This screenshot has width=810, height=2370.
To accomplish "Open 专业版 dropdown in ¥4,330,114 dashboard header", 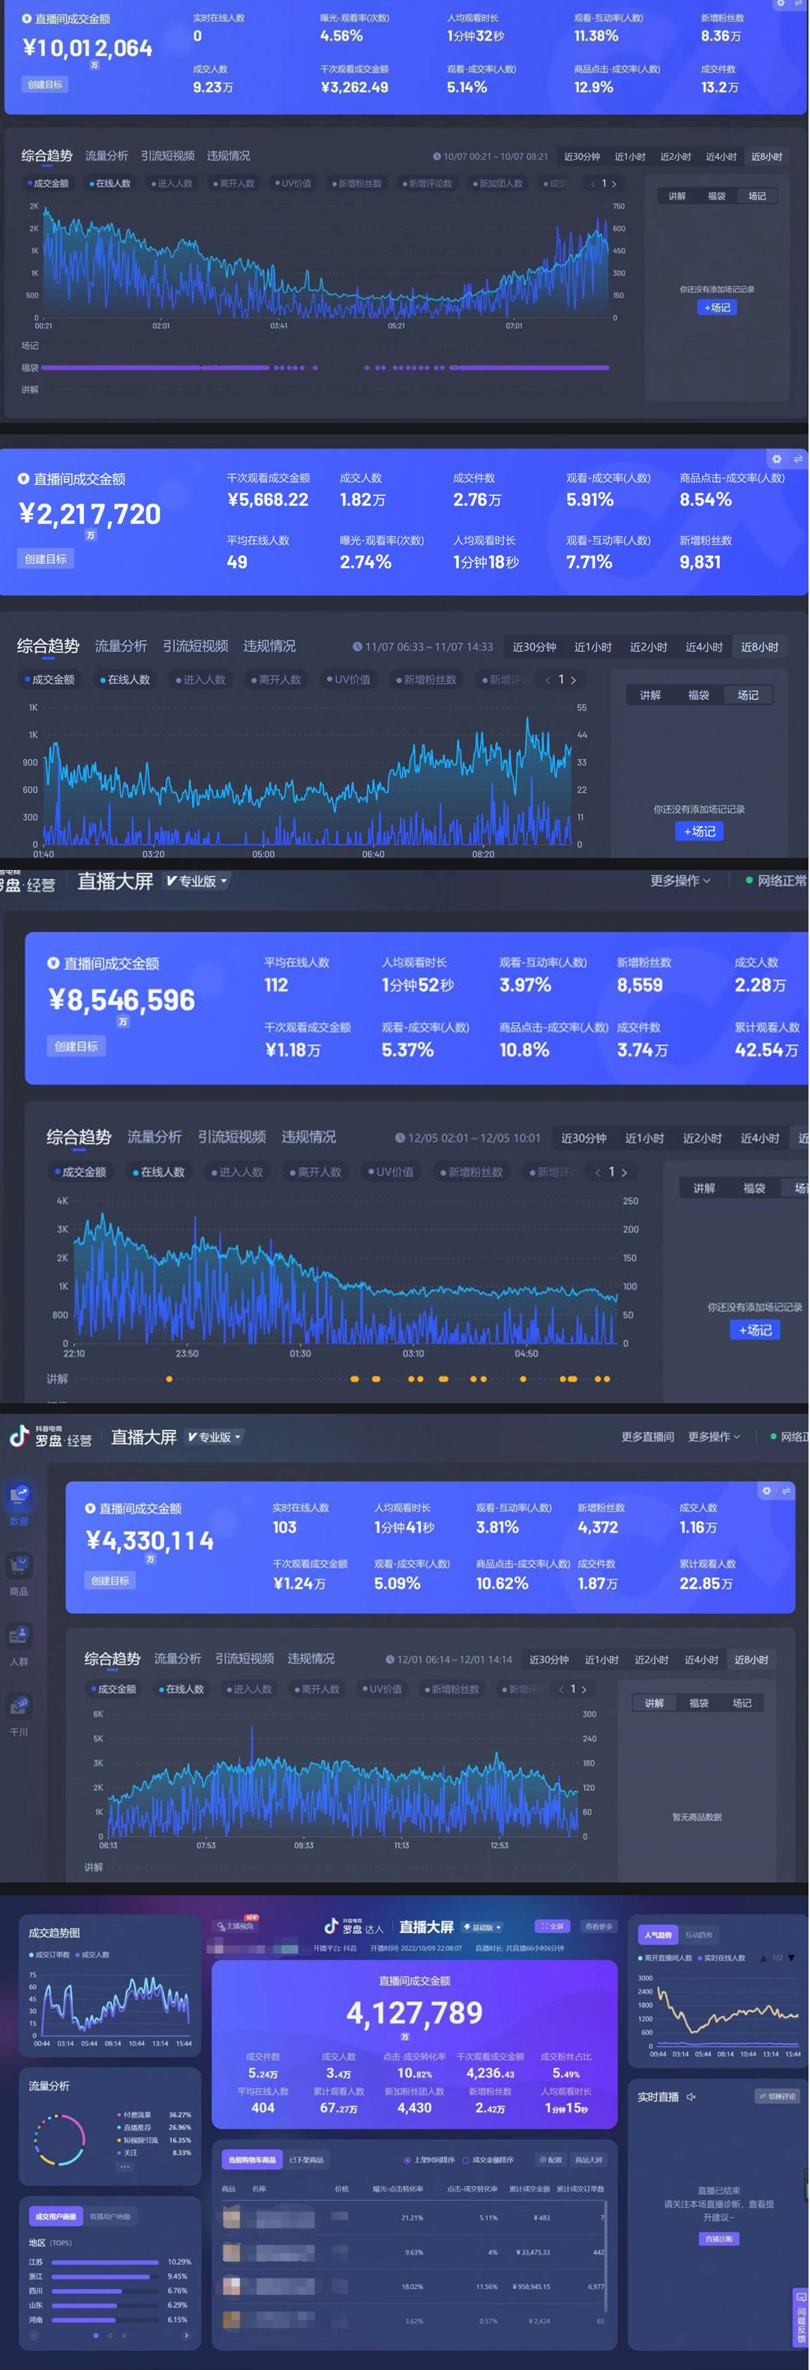I will (214, 1437).
